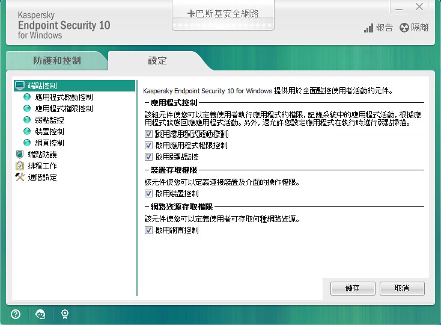
Task: Toggle 啟用應用程式啟動控制 checkbox
Action: [149, 134]
